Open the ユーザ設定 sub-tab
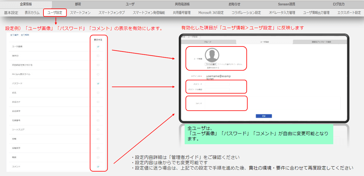This screenshot has height=176, width=364. point(55,13)
